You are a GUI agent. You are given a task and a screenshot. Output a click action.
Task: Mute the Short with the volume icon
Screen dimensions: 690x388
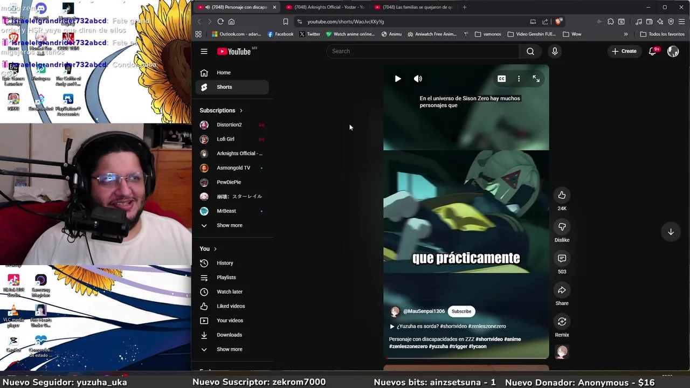click(x=418, y=79)
